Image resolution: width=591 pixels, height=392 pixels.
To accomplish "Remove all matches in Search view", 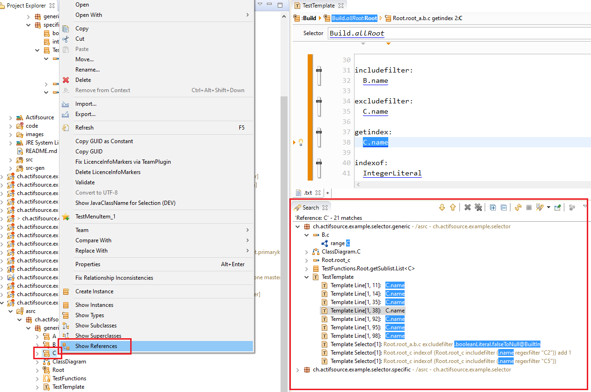I will (478, 207).
